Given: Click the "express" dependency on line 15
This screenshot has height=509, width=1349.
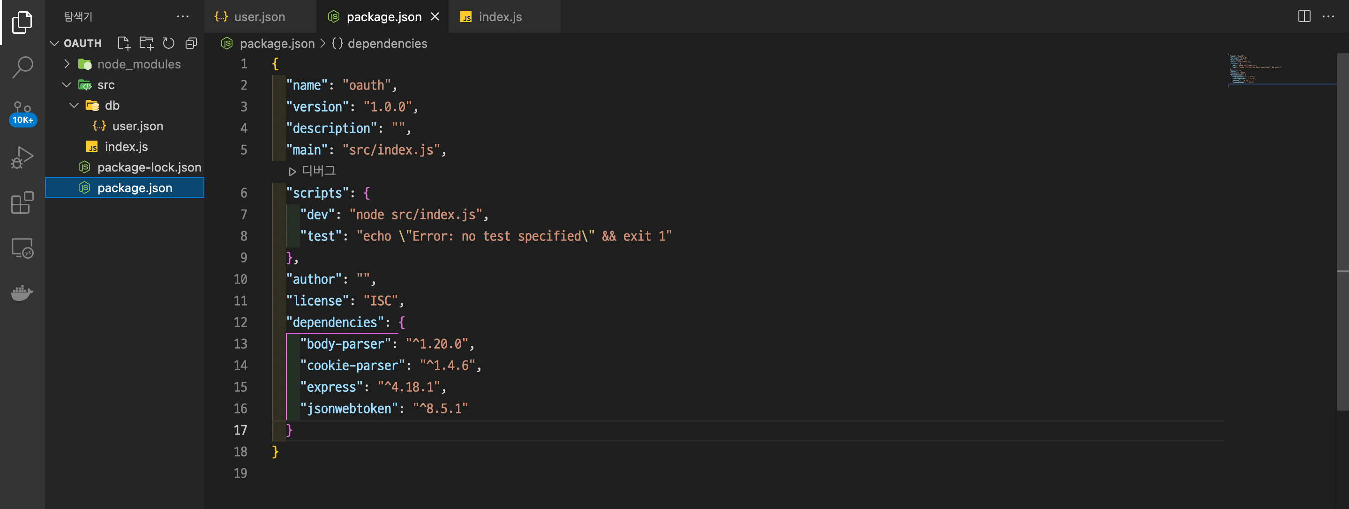Looking at the screenshot, I should (x=331, y=387).
